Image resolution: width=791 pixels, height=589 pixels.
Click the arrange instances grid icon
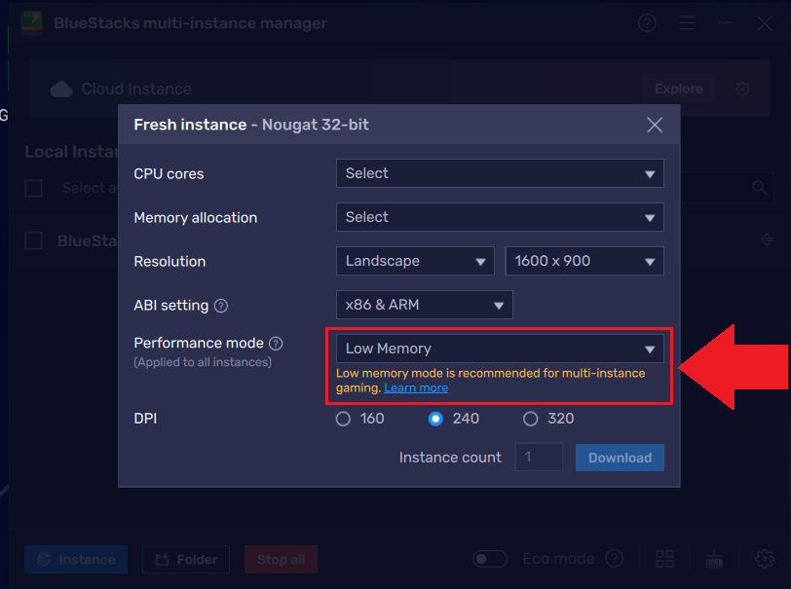(664, 559)
